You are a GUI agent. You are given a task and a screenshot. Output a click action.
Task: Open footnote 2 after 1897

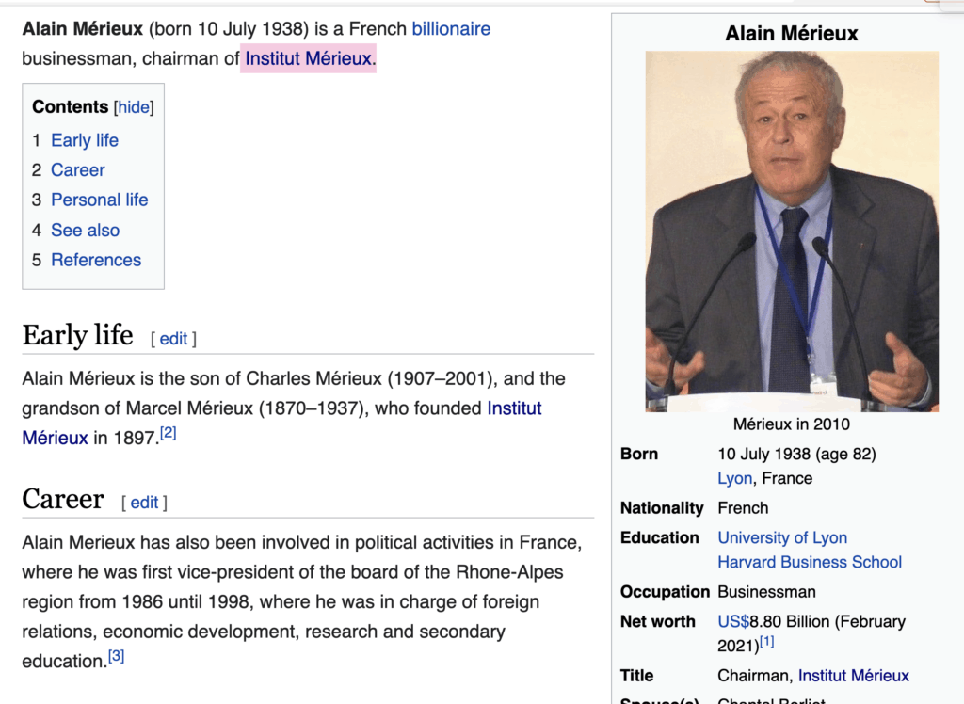[169, 433]
